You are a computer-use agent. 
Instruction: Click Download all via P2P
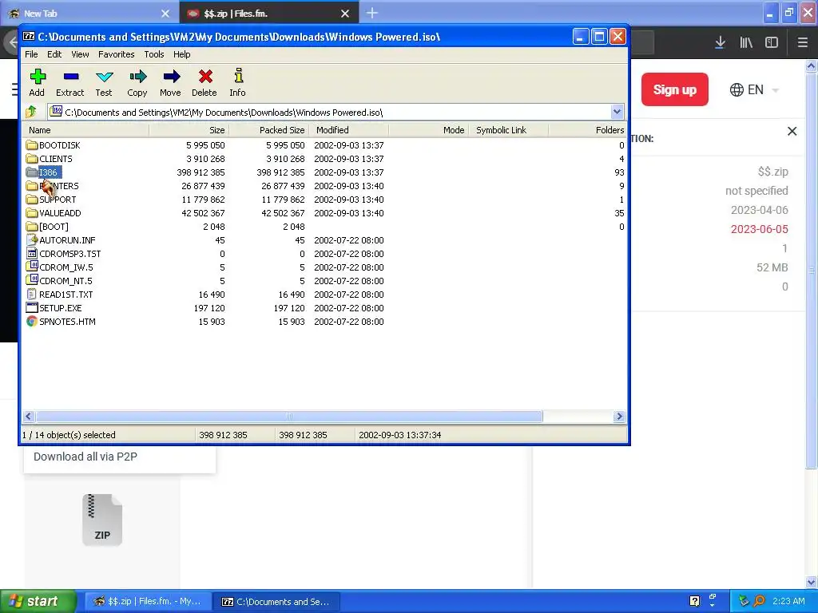click(85, 457)
